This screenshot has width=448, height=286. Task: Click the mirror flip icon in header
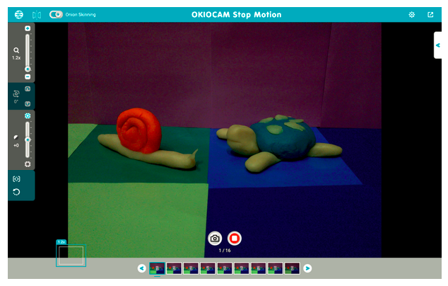point(37,14)
